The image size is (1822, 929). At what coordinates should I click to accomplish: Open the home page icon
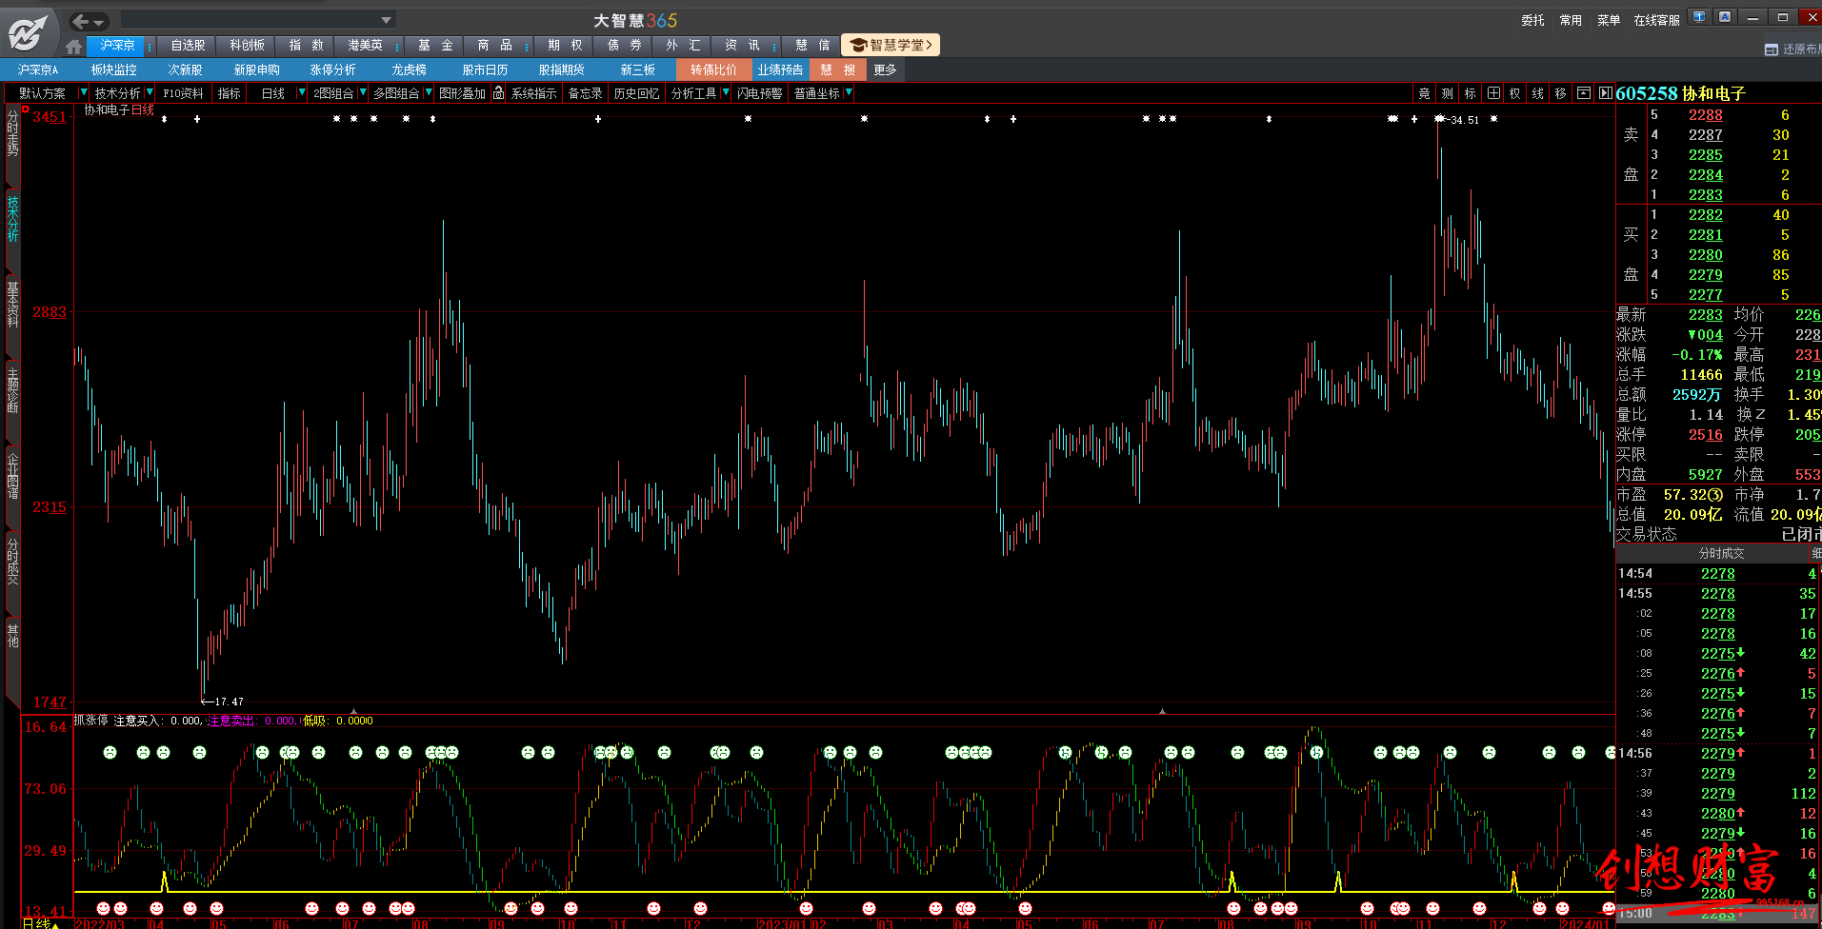coord(74,46)
